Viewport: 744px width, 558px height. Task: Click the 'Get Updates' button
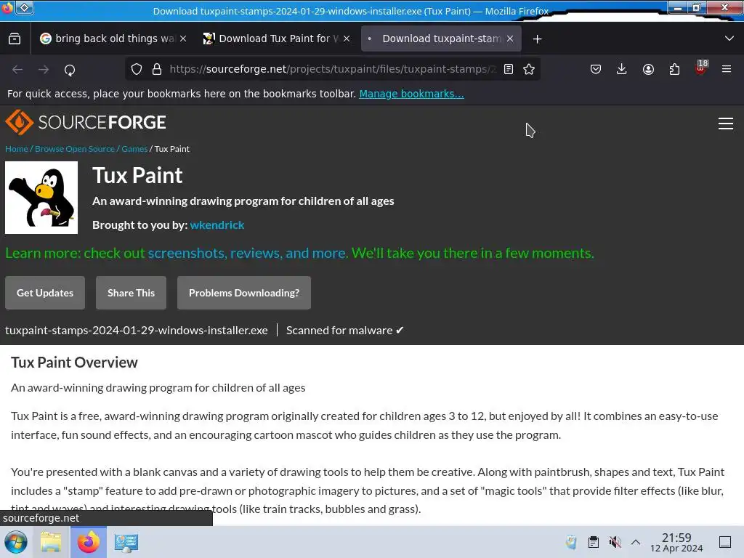45,293
